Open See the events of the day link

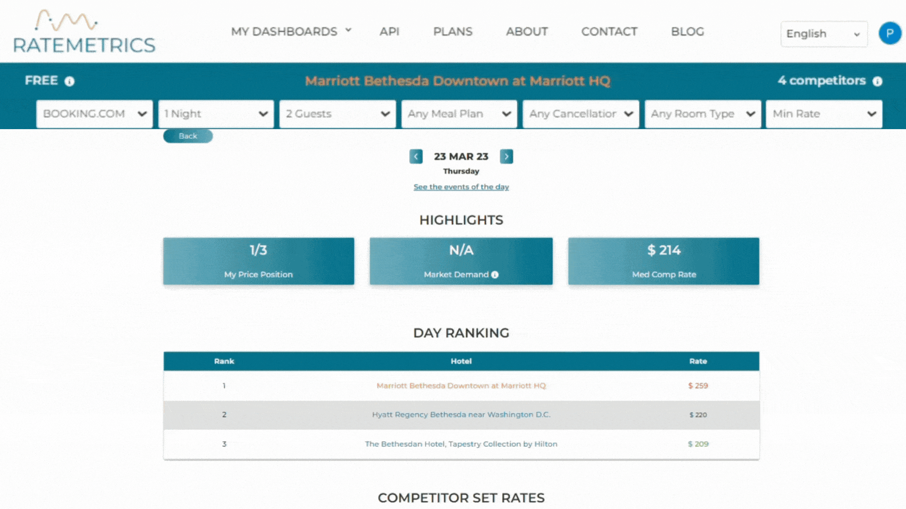461,187
